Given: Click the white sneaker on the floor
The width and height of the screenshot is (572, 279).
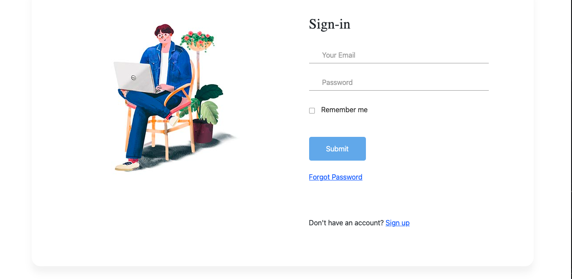Looking at the screenshot, I should (x=127, y=166).
